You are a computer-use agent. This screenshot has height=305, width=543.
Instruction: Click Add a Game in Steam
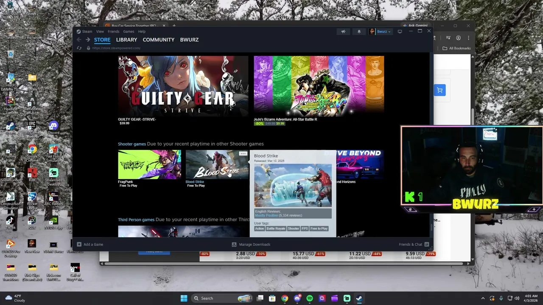pyautogui.click(x=90, y=244)
